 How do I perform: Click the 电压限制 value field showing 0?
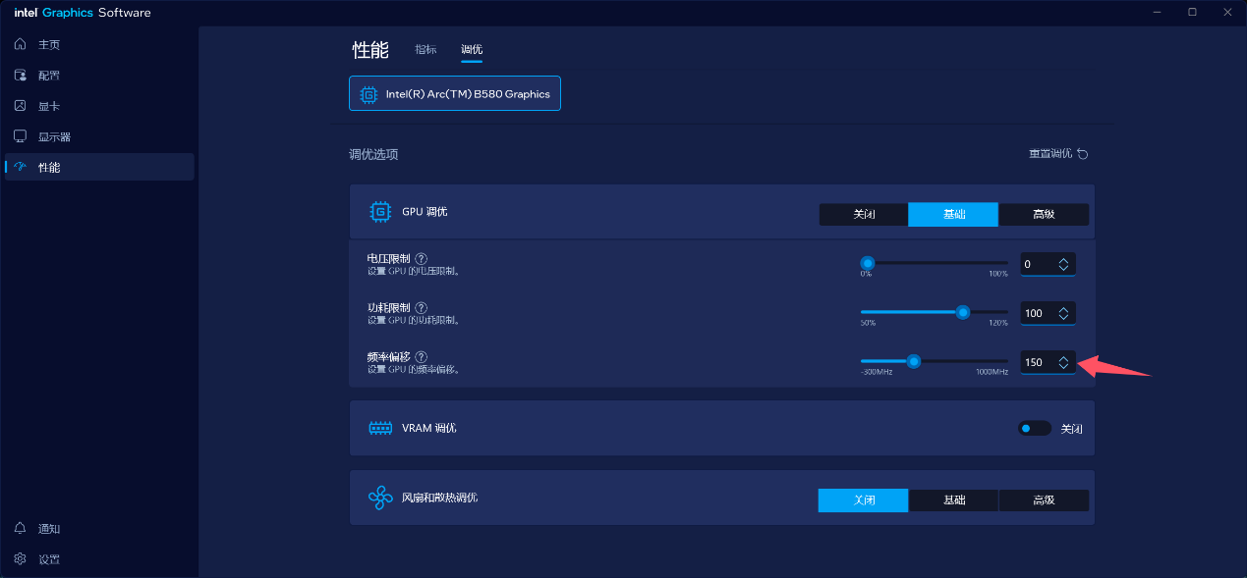(1048, 264)
